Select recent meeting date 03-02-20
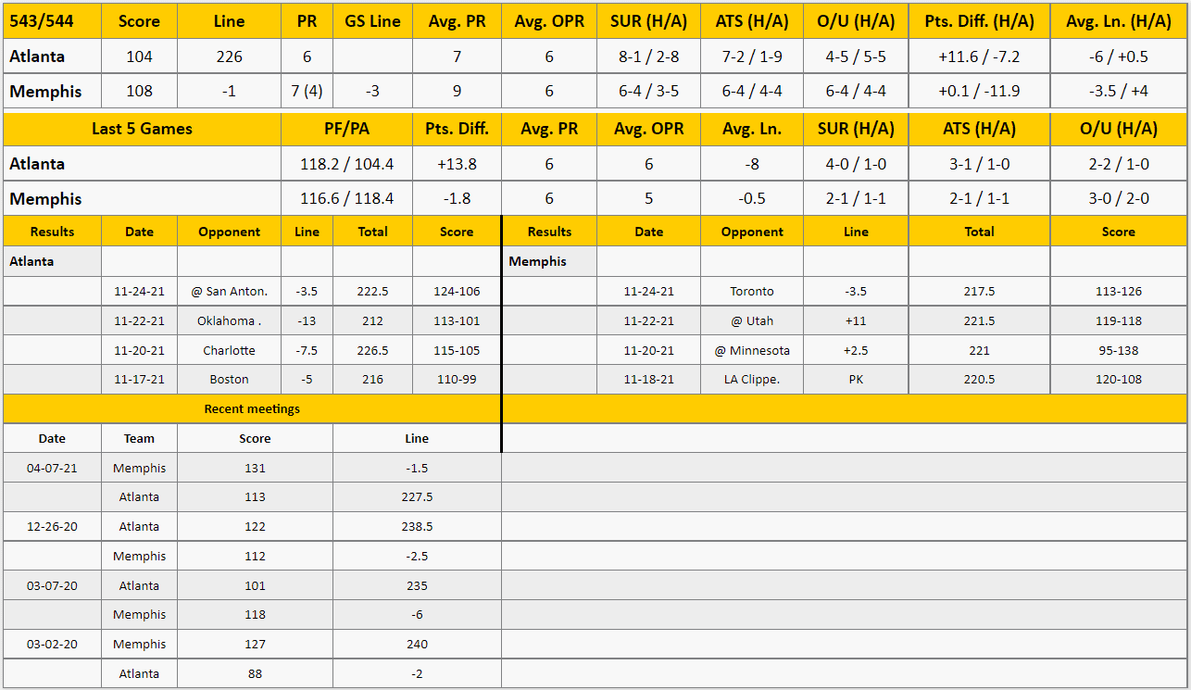 tap(52, 644)
